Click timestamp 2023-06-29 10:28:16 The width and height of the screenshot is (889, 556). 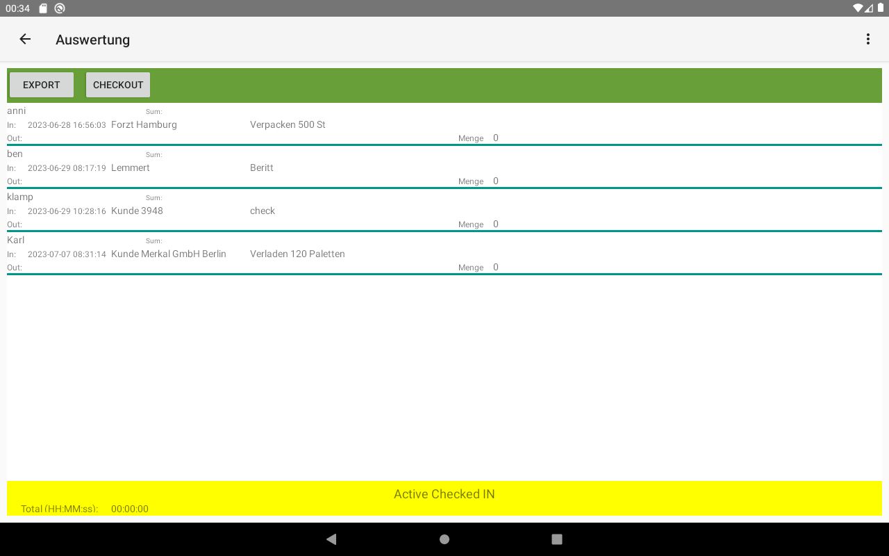pos(67,211)
